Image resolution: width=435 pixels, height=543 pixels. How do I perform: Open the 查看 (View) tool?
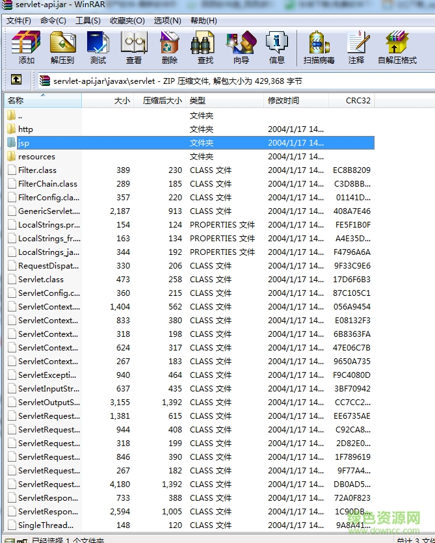(134, 47)
